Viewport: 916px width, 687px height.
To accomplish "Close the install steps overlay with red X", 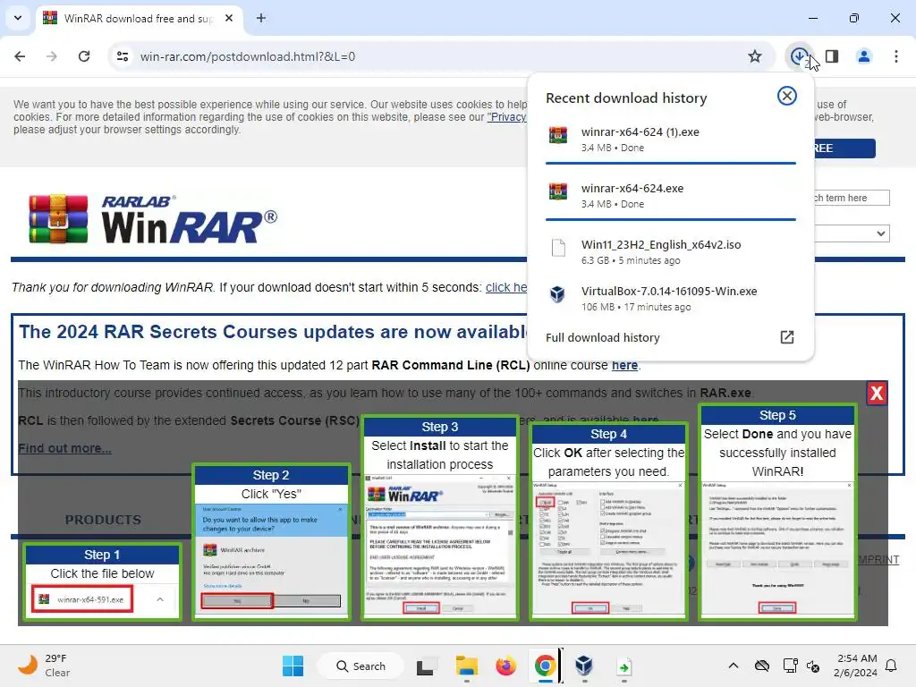I will coord(877,394).
